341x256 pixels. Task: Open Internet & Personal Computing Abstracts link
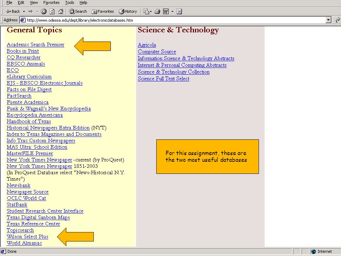coord(182,65)
